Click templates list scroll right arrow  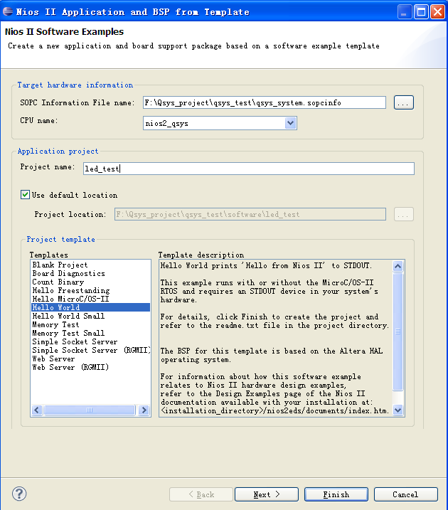pyautogui.click(x=144, y=410)
